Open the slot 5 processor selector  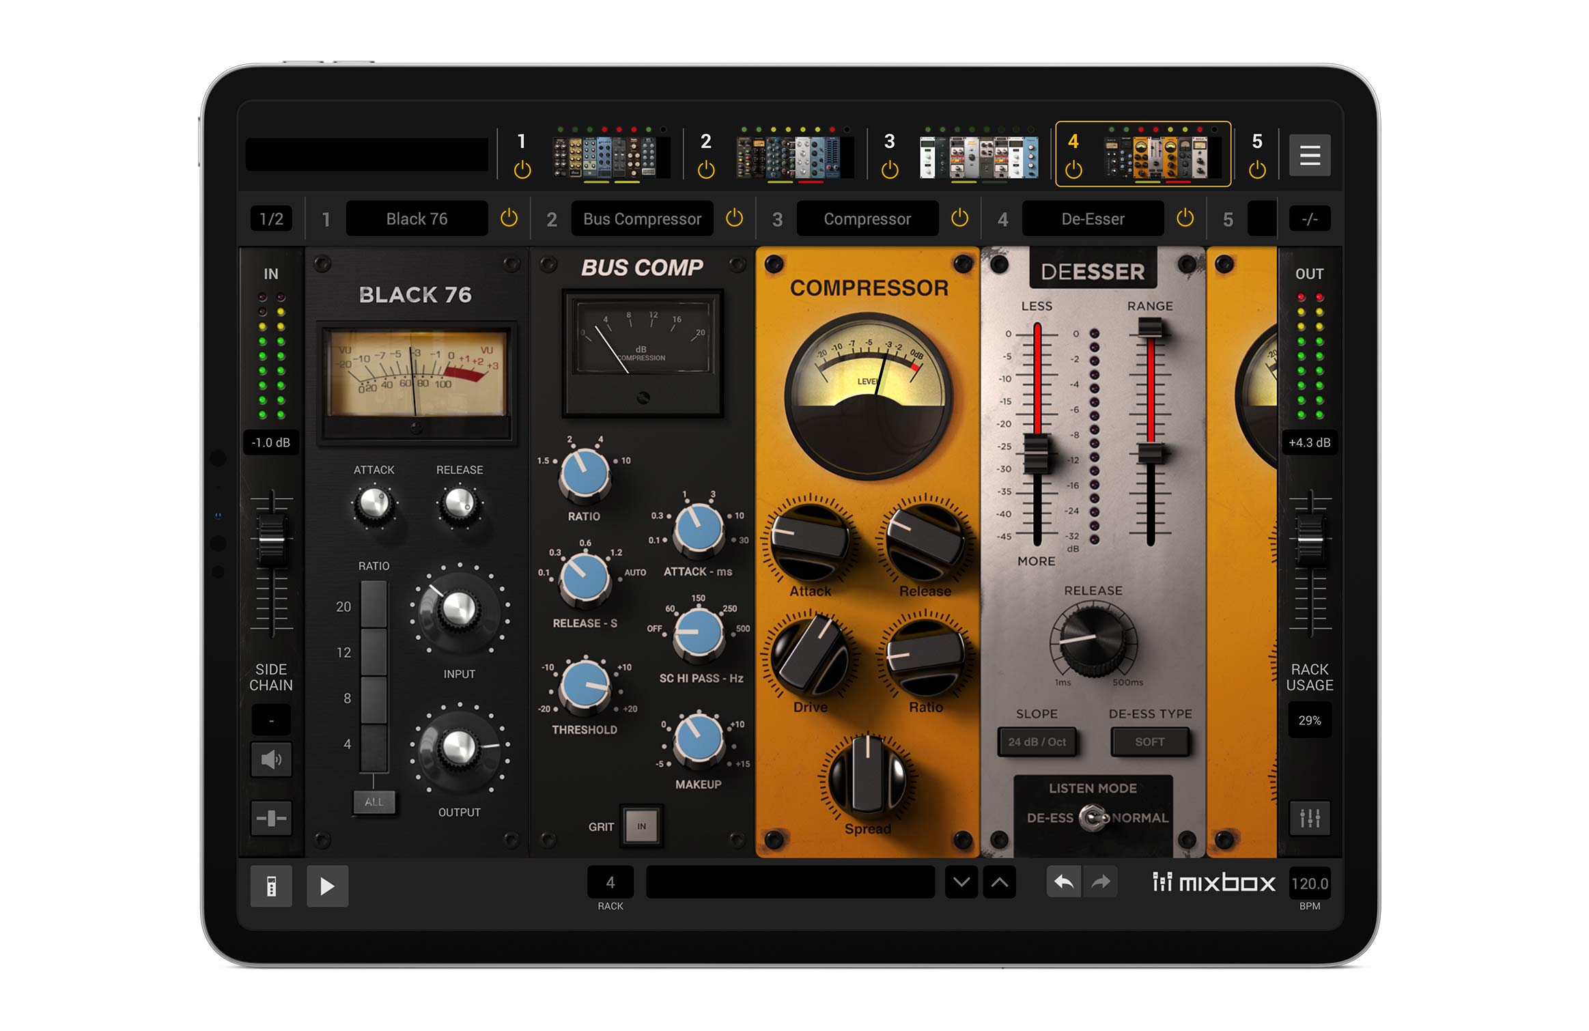click(x=1262, y=218)
